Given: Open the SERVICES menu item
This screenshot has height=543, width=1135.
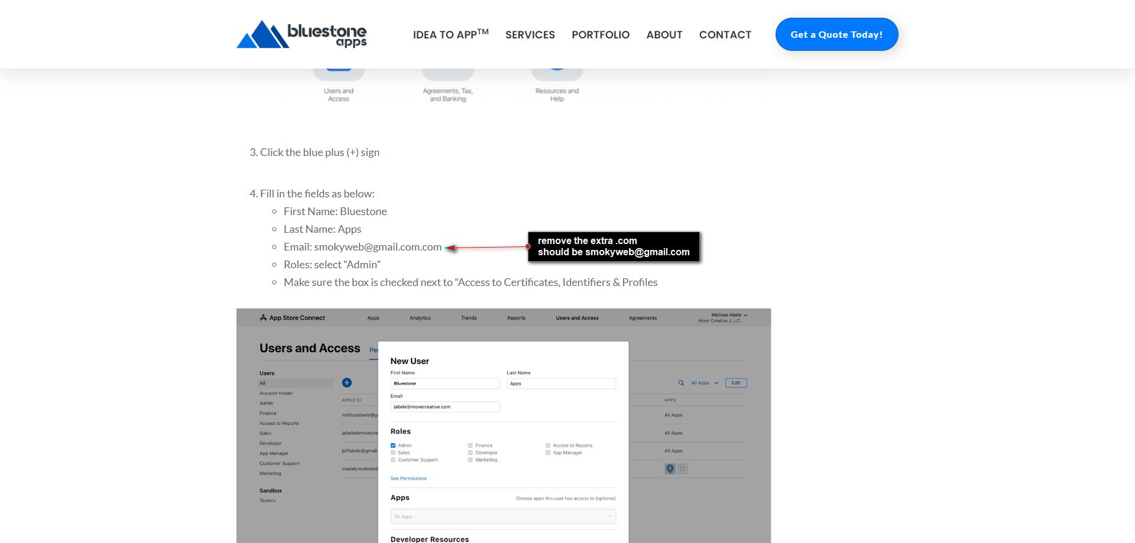Looking at the screenshot, I should point(530,35).
